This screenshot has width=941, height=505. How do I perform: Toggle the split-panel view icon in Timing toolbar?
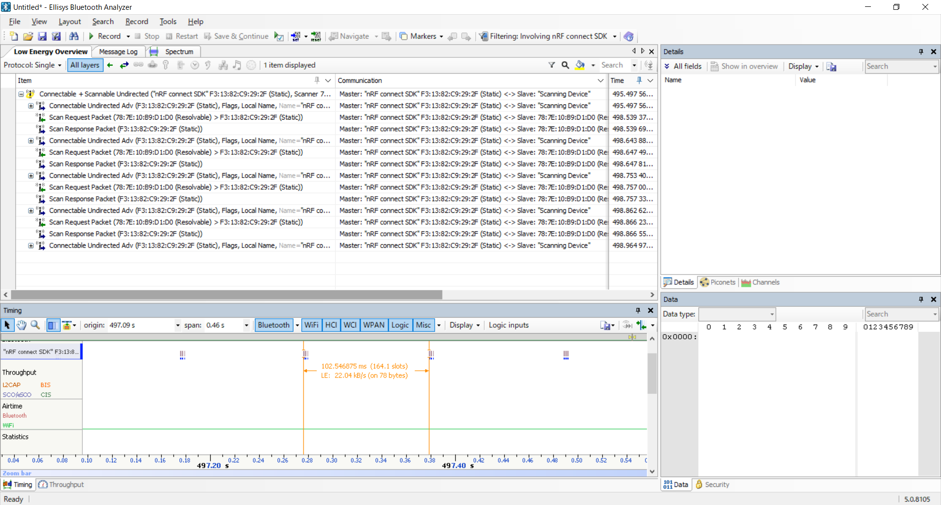(52, 325)
